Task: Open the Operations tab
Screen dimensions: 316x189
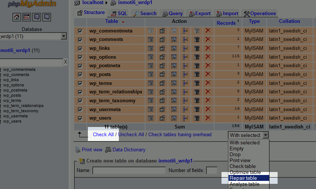Action: [x=260, y=13]
